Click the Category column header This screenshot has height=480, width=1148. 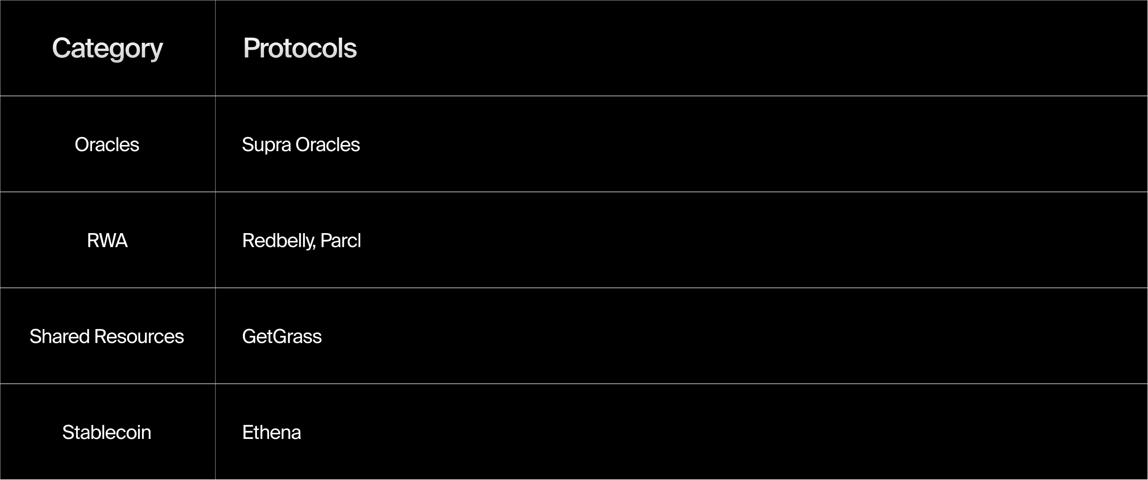click(107, 48)
